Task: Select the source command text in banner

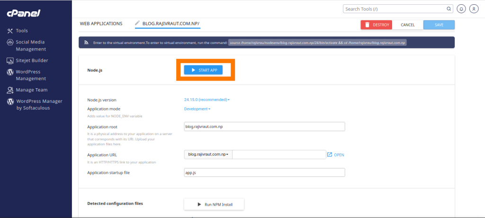Action: [x=317, y=42]
